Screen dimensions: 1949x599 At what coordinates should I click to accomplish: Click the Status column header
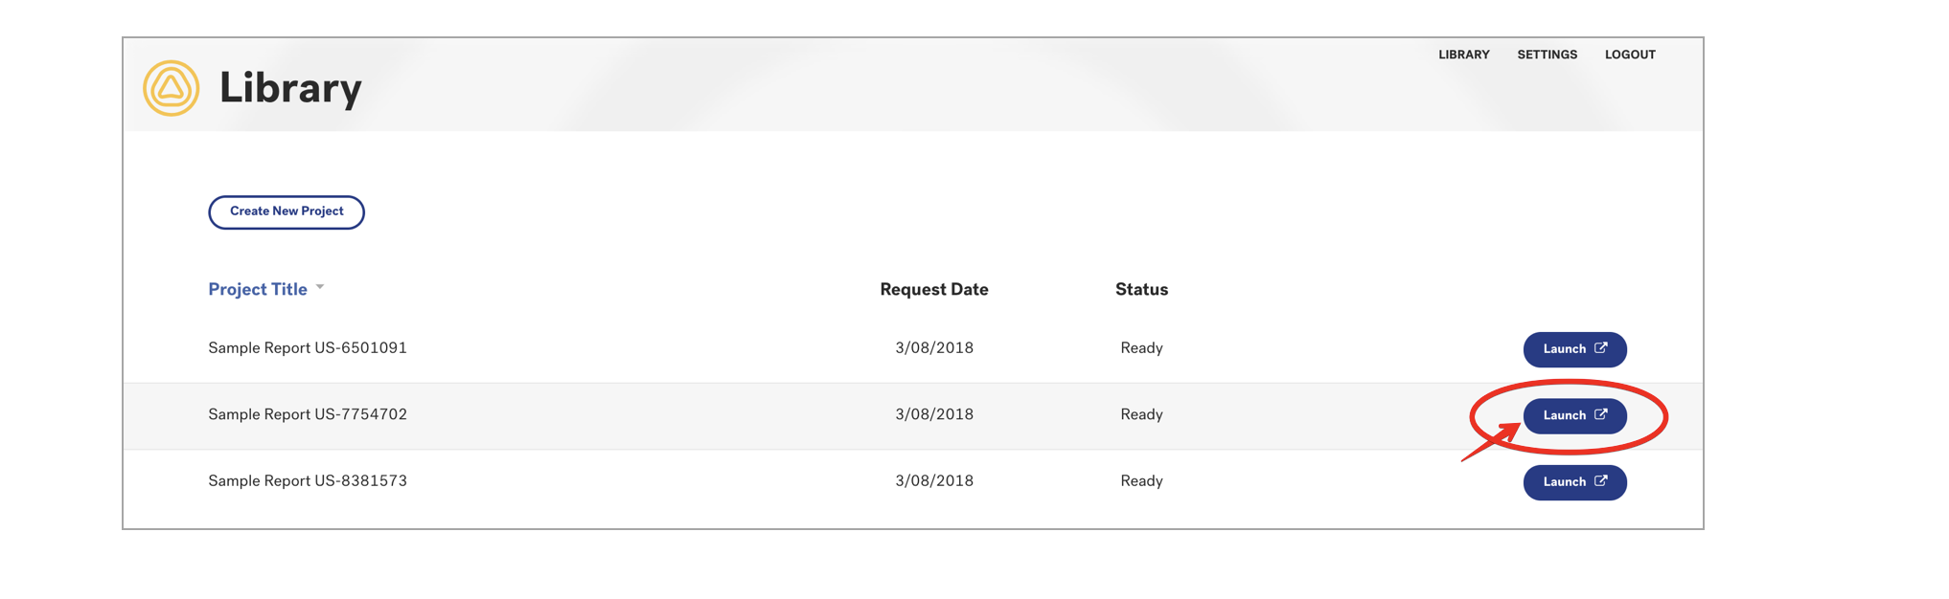1141,289
